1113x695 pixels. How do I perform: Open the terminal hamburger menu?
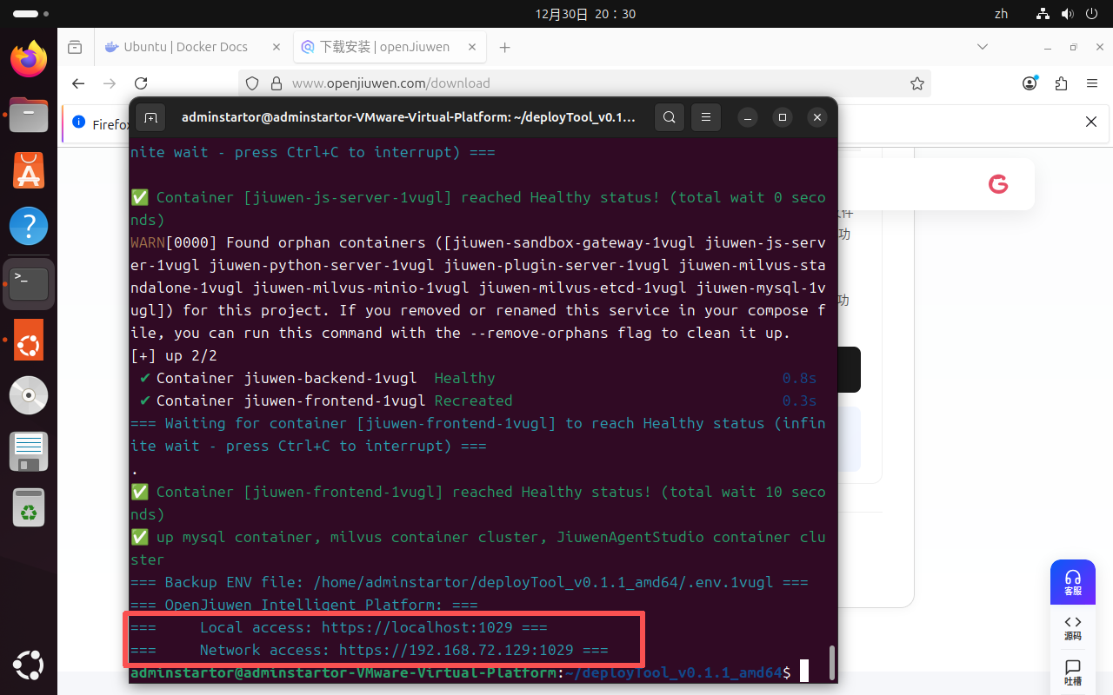[x=706, y=117]
